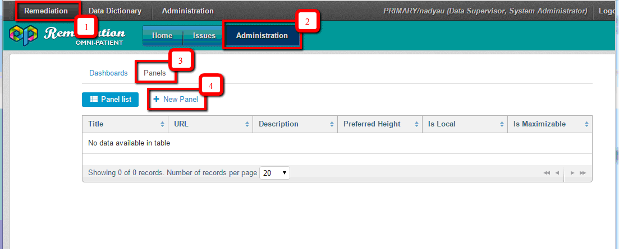The image size is (619, 249).
Task: Click the sort arrows on Title column
Action: (x=163, y=124)
